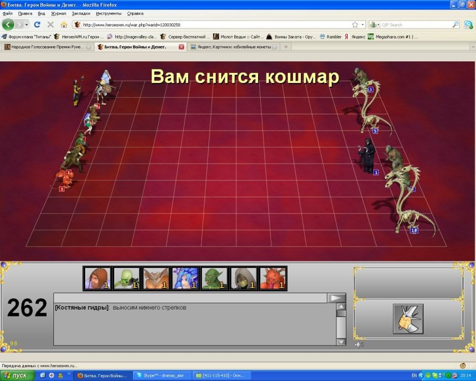Click the defend shield-and-sword action button

[x=408, y=319]
